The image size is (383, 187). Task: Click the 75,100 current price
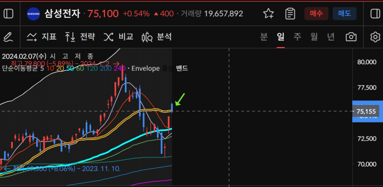click(x=103, y=14)
